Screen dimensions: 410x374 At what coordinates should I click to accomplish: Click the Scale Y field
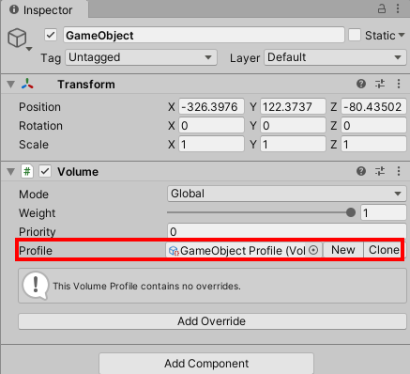coord(293,145)
